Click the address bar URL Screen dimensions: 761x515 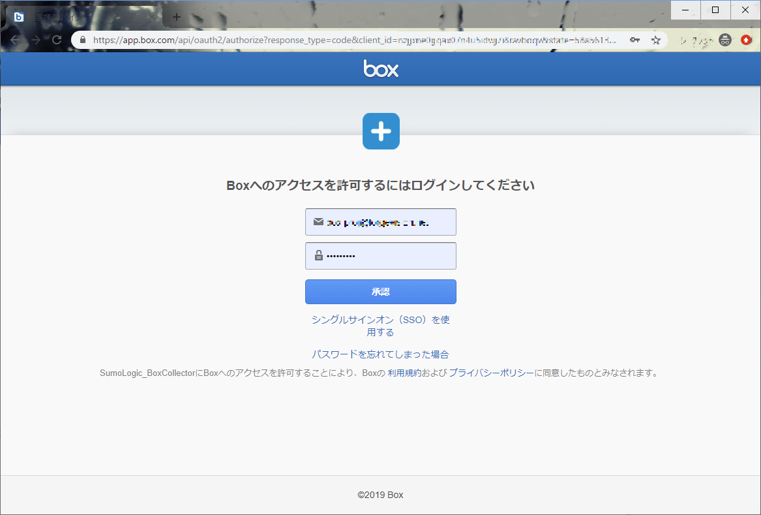pos(354,40)
